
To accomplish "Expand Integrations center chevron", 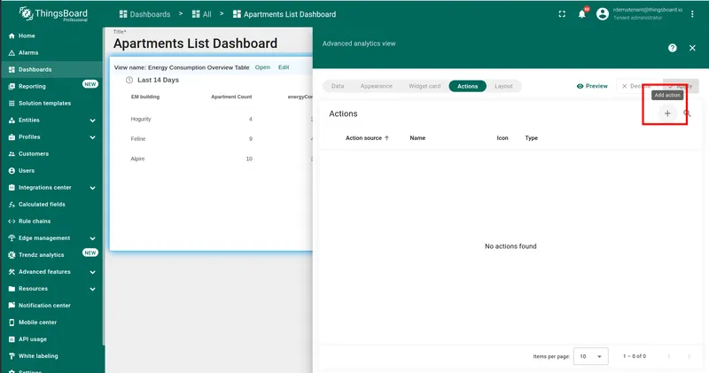I will click(x=93, y=188).
